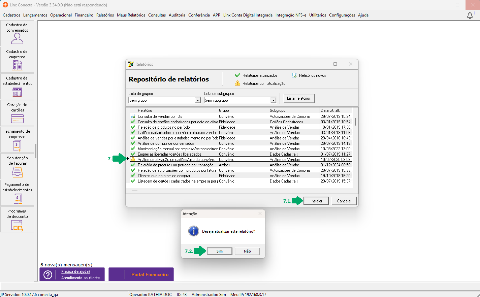Open Cadastro de estabelecimentos sidebar icon
The width and height of the screenshot is (480, 297).
[17, 92]
